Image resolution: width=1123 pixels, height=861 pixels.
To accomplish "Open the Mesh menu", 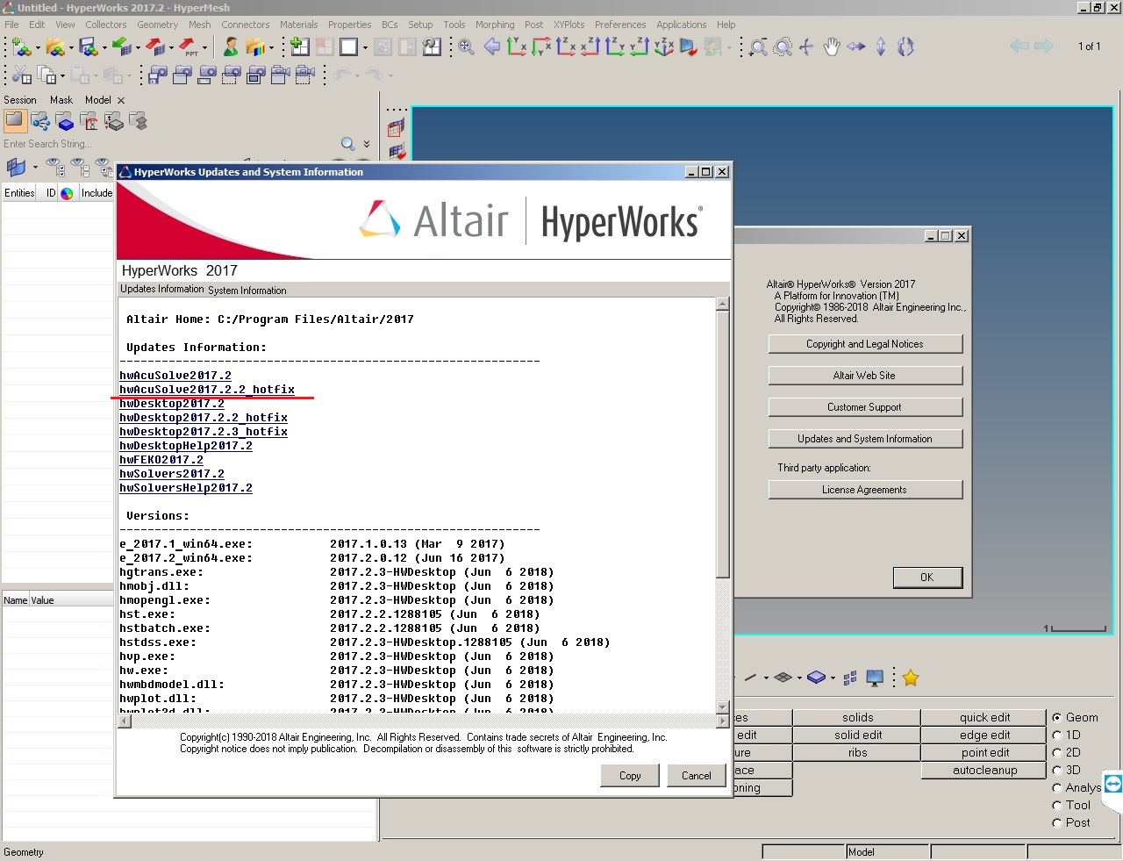I will (x=200, y=25).
